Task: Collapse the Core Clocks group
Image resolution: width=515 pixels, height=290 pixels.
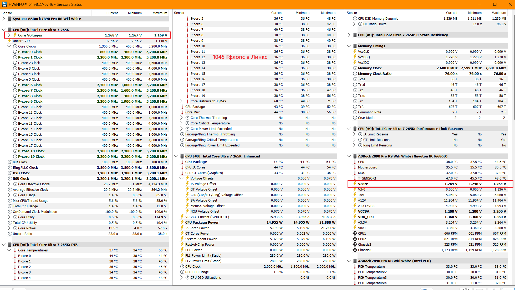Action: click(9, 46)
